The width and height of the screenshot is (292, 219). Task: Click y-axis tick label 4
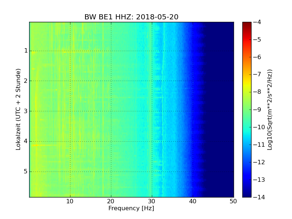click(26, 141)
